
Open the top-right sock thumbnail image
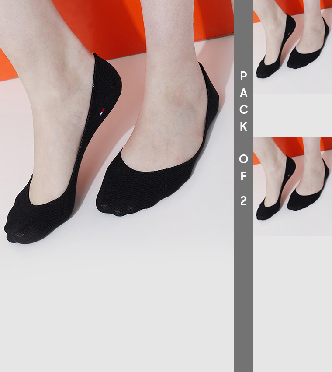(293, 47)
